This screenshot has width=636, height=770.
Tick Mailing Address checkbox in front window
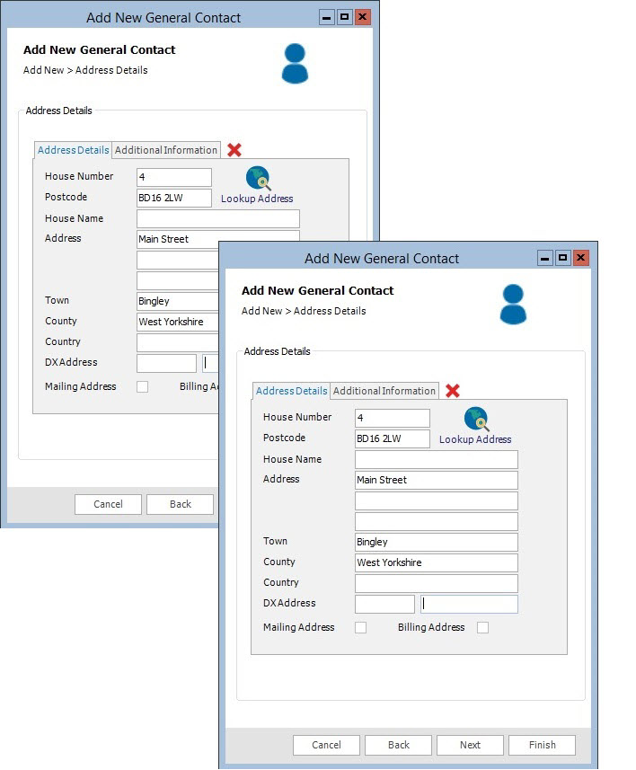point(361,628)
